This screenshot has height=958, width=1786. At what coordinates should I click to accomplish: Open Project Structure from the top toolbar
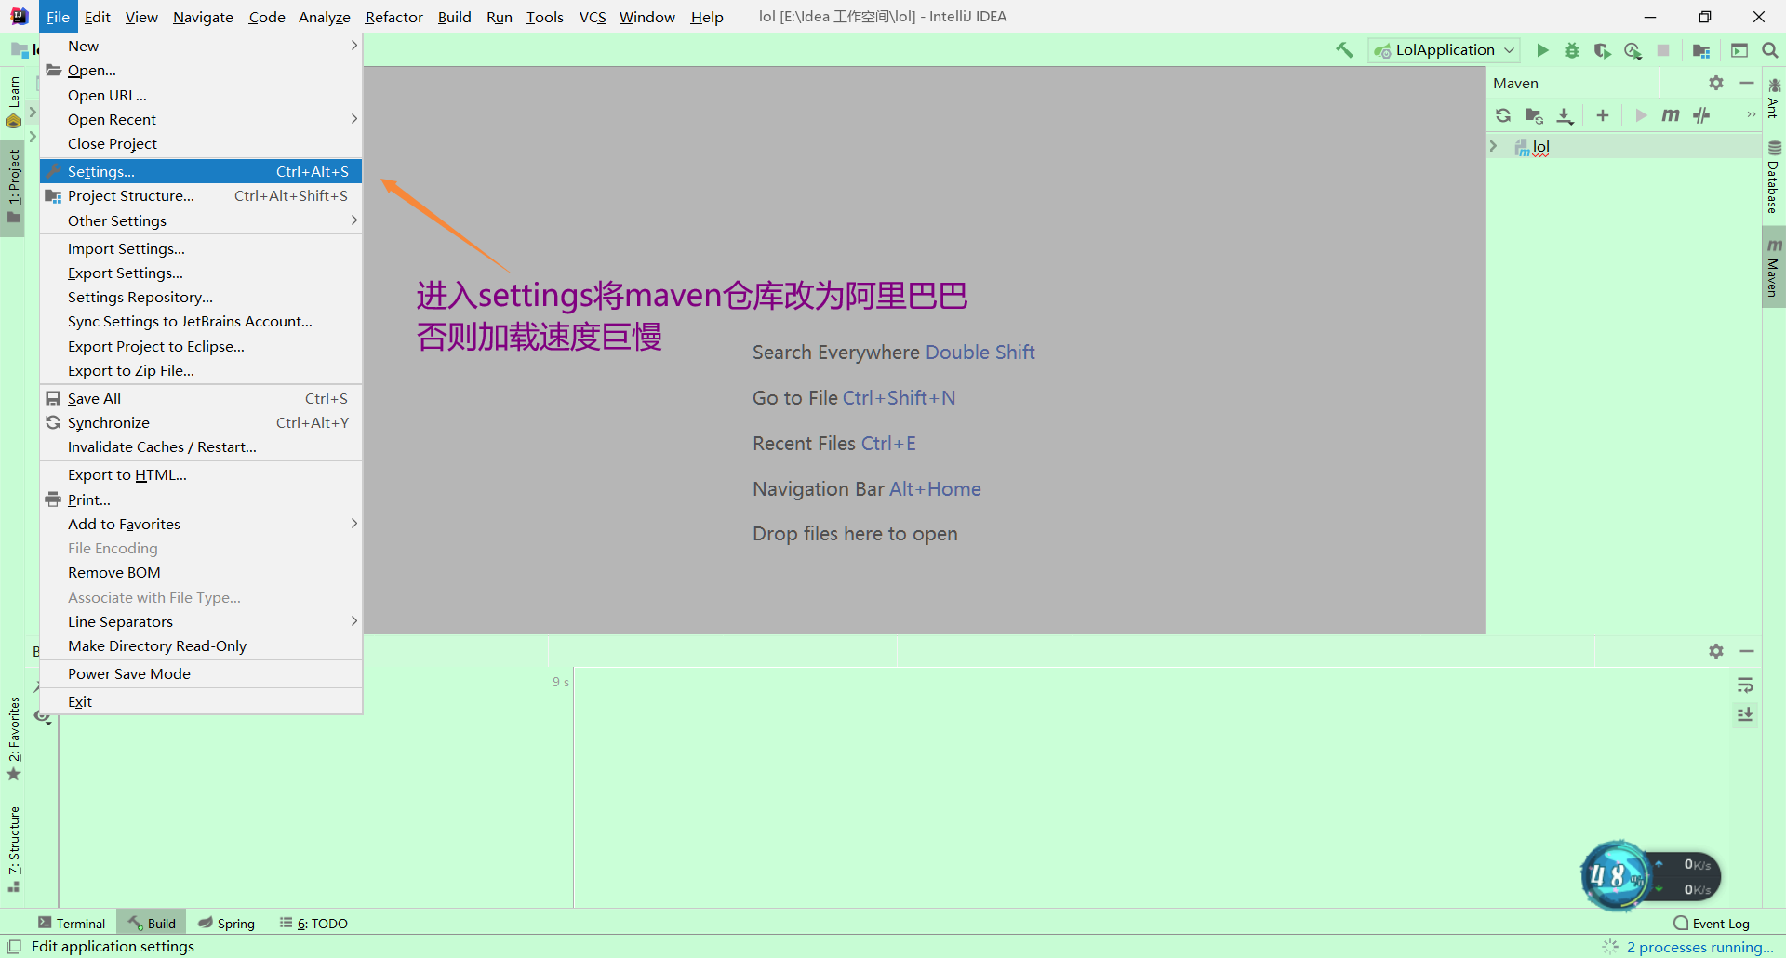1701,50
